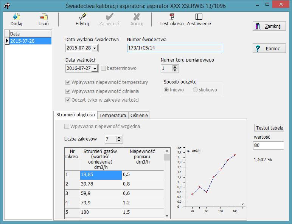
Task: Increase Numer toru pomiarowego value
Action: pyautogui.click(x=175, y=67)
